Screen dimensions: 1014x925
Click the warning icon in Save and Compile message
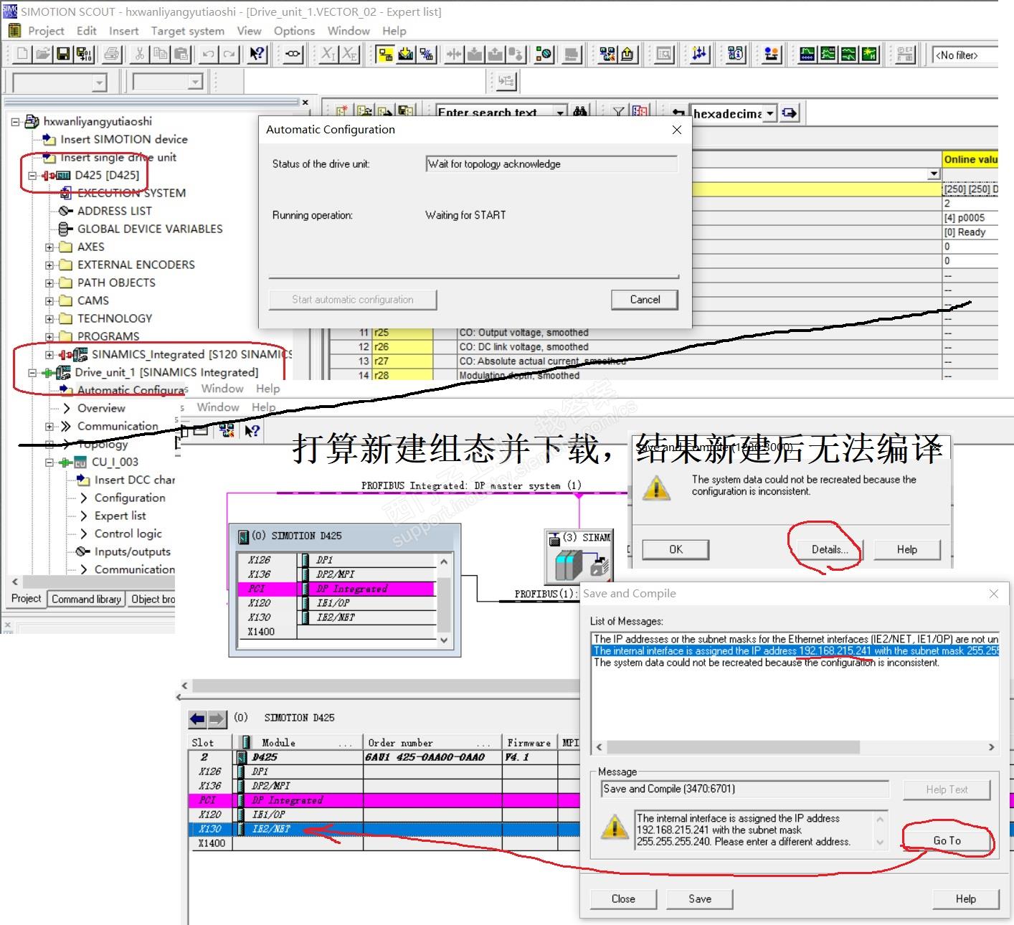(615, 827)
